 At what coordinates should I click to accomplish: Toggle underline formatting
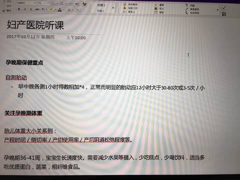[31, 9]
